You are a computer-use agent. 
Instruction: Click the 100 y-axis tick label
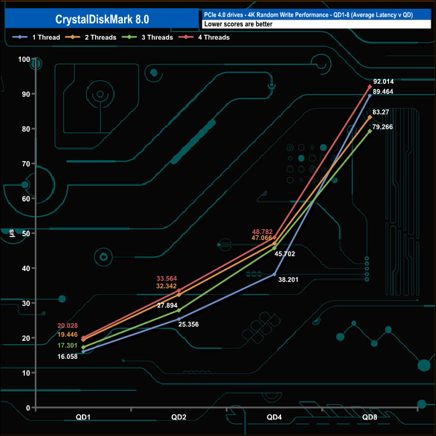click(24, 59)
